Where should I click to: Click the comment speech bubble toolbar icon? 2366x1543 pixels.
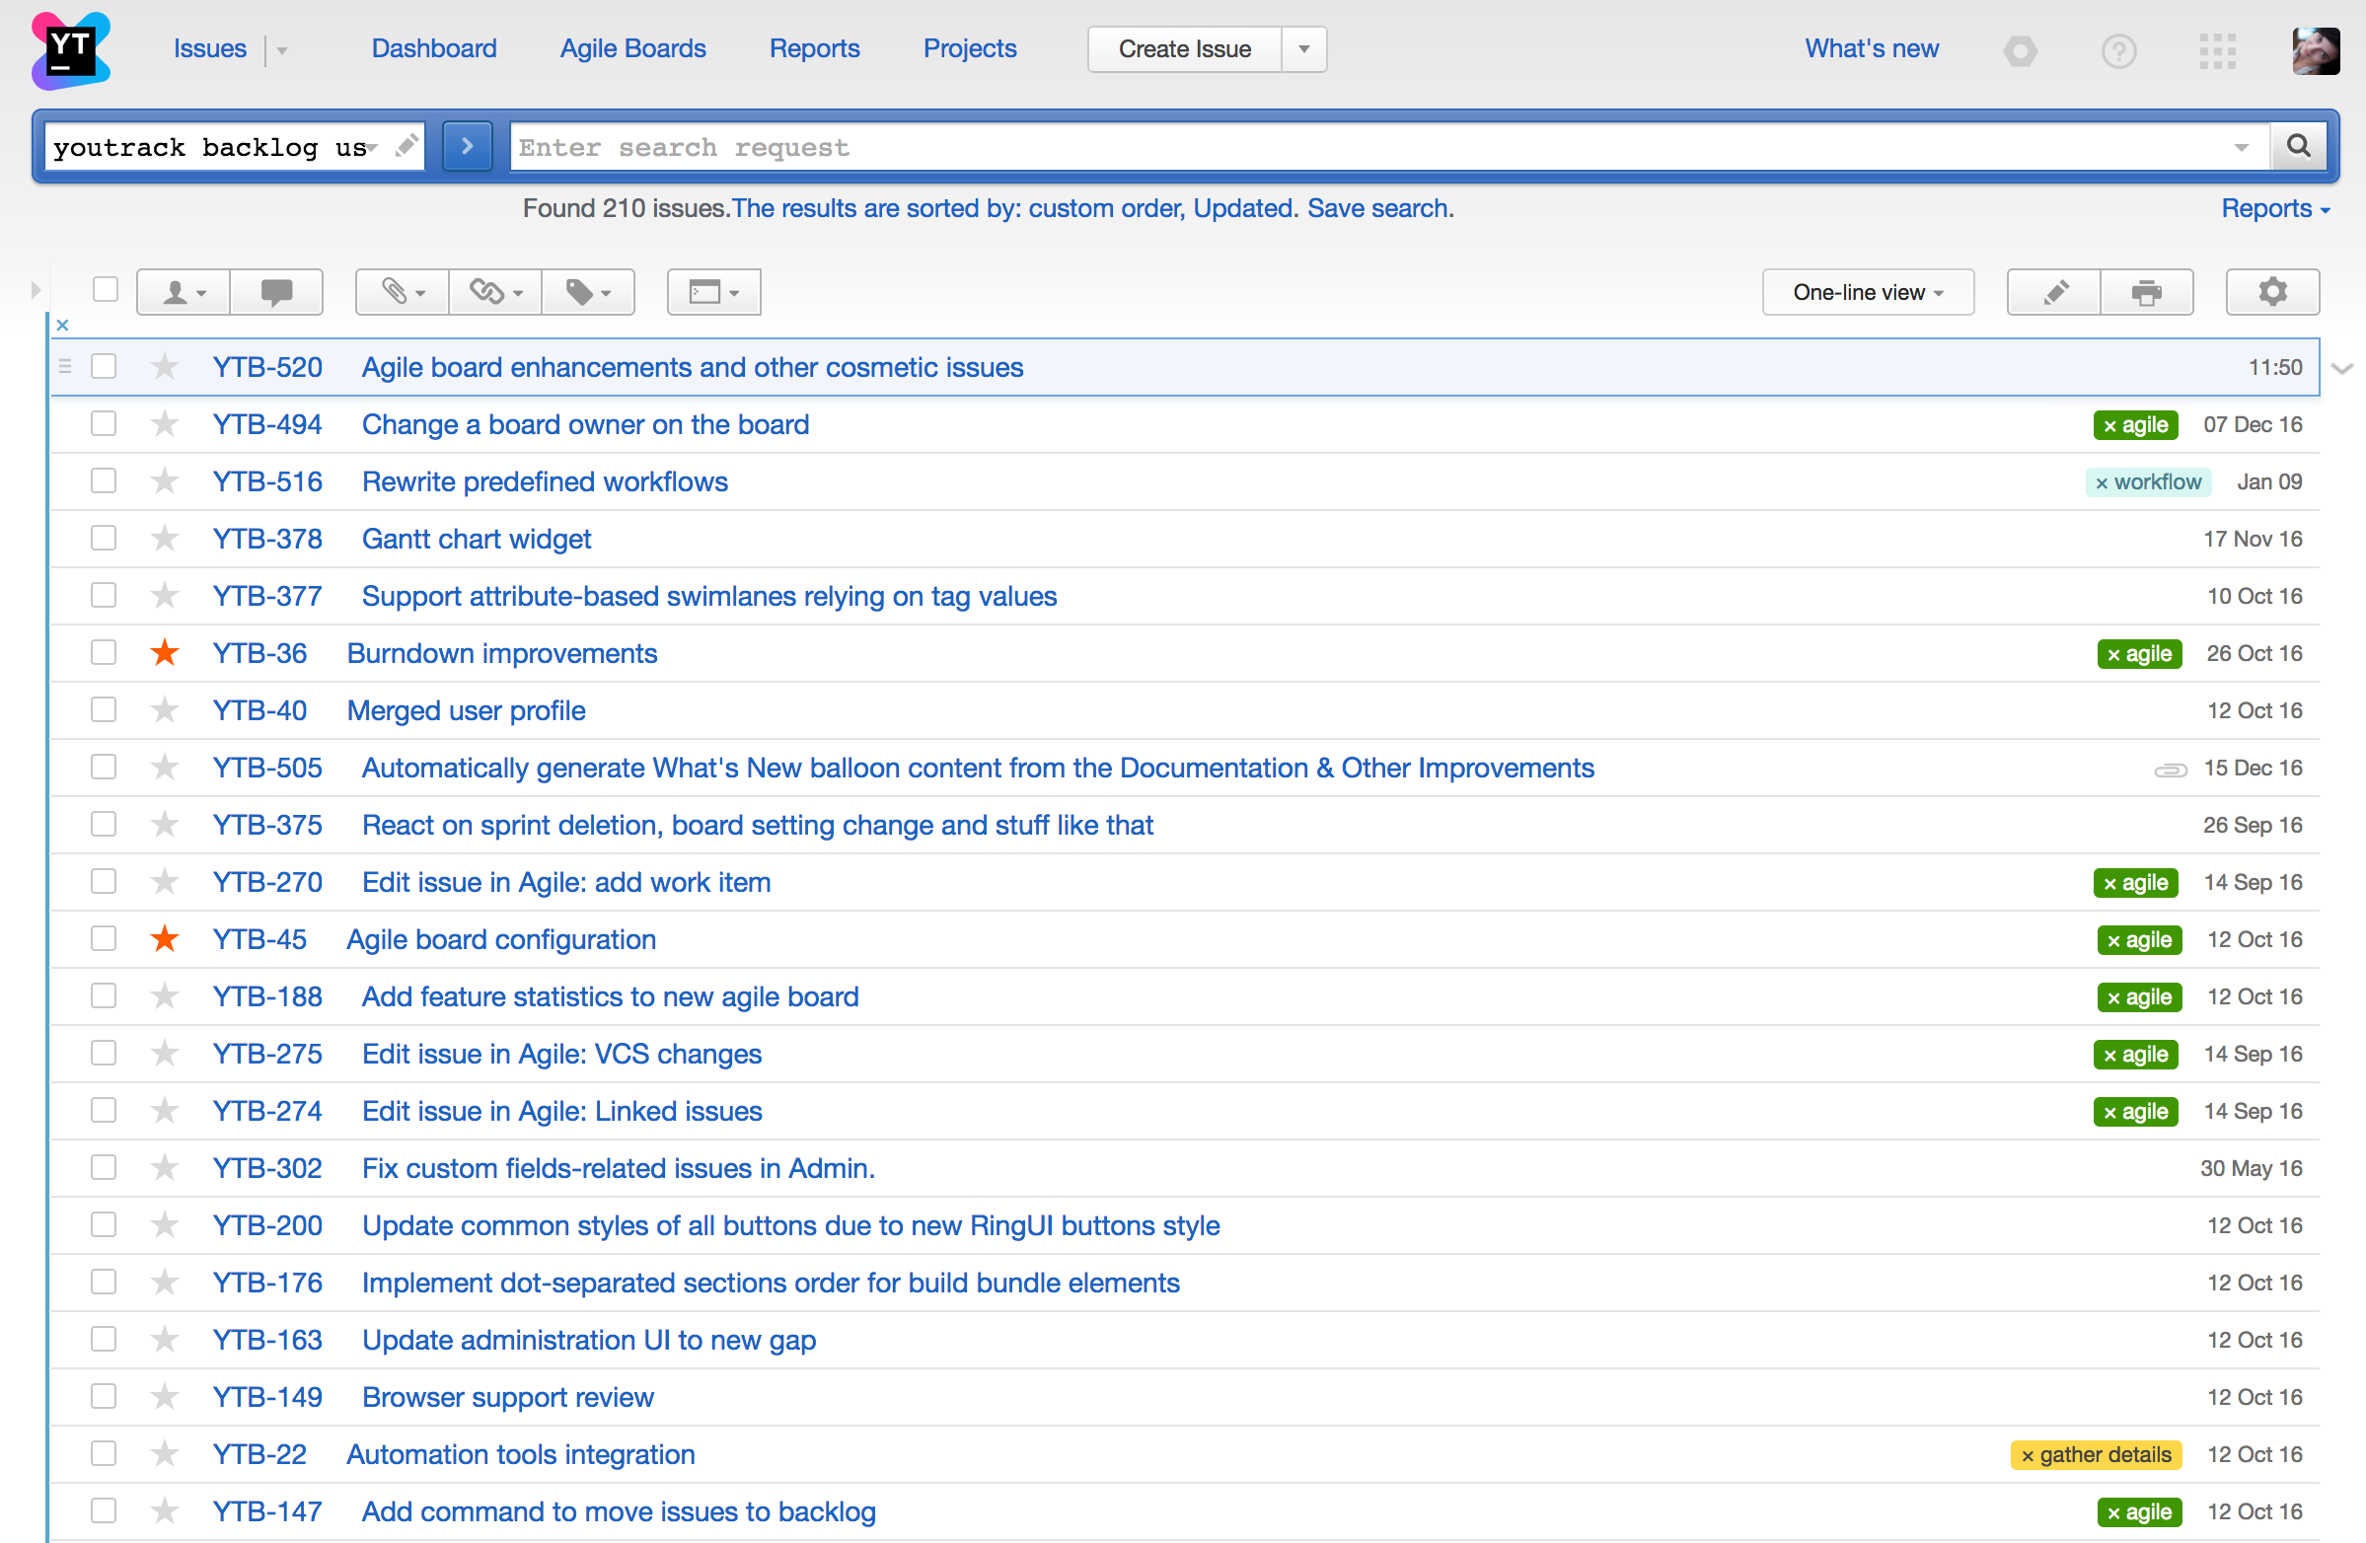275,292
